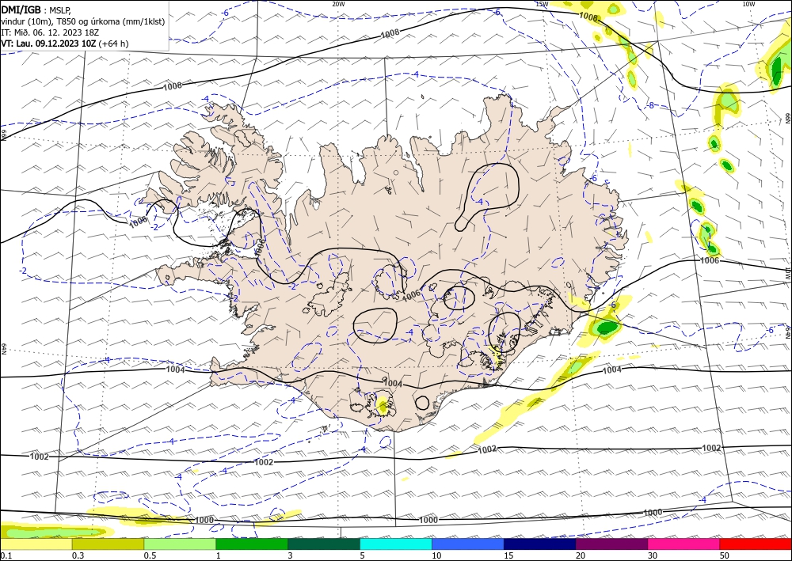Click the "10W" longitude label

coord(748,4)
